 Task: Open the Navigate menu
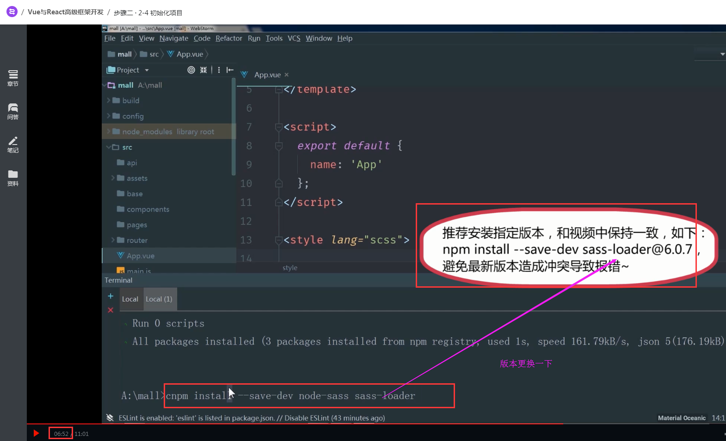point(174,38)
